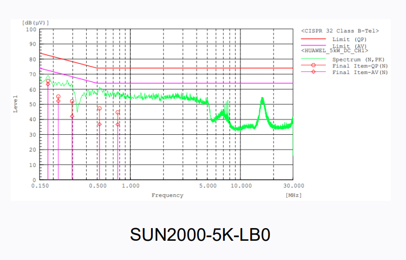Image resolution: width=406 pixels, height=260 pixels.
Task: Click the 10.000 x-axis tick label
Action: coord(241,186)
